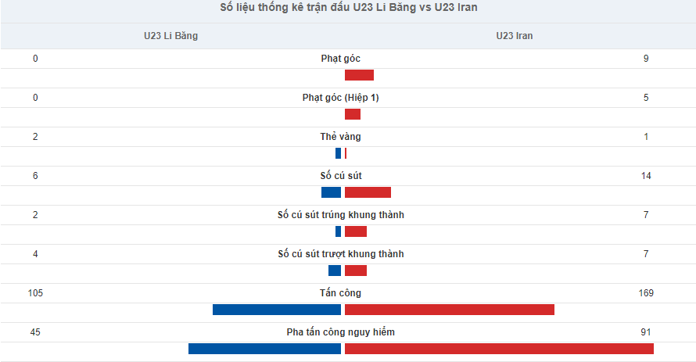
Task: Select Số cú sút trúng khung thành label
Action: click(340, 215)
